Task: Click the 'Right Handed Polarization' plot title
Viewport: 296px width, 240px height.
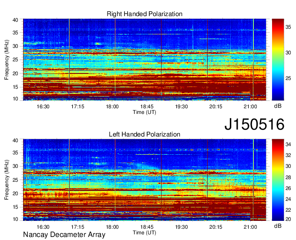Action: coord(145,14)
